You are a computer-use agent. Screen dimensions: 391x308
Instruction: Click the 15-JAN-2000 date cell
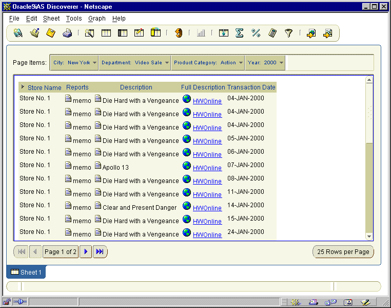(246, 219)
